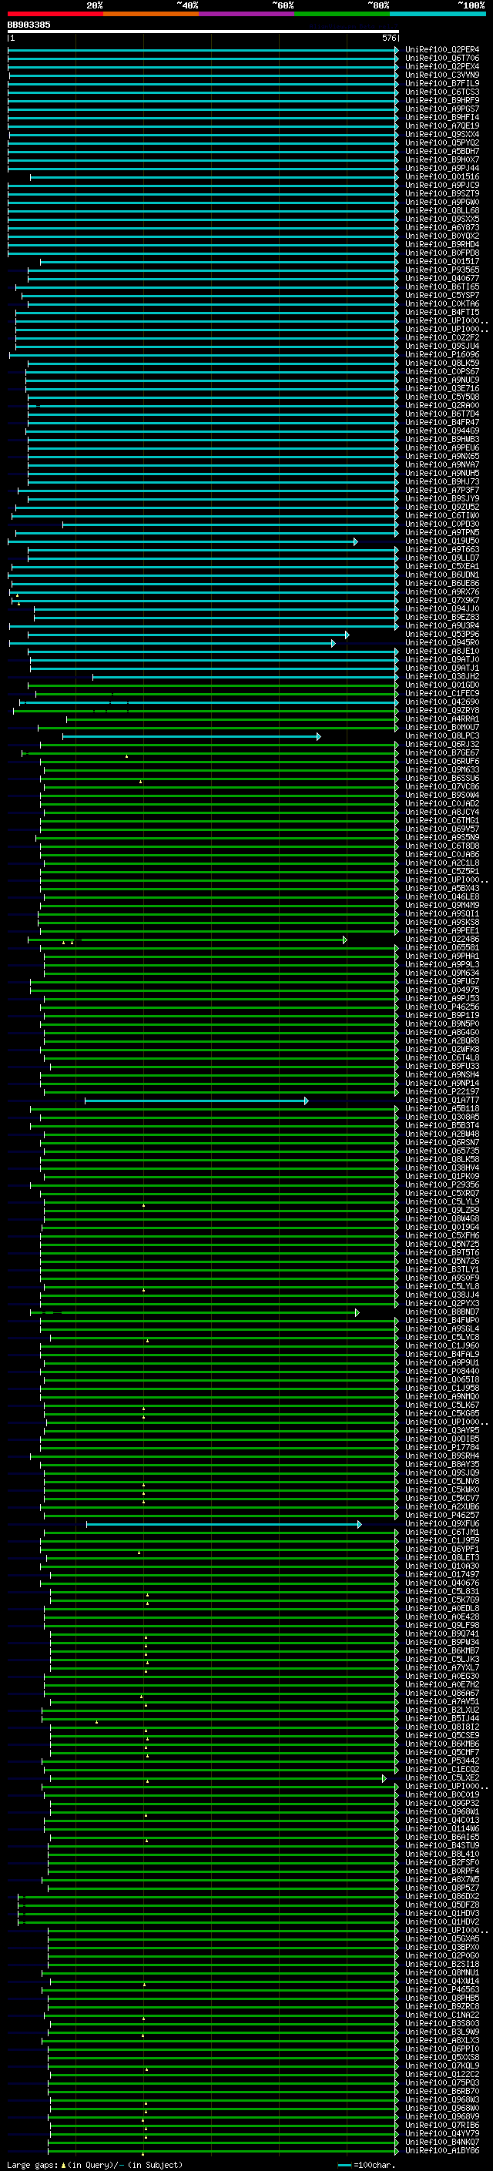Screen dimensions: 493x2171
Task: Select the query name BB903385
Action: (29, 25)
